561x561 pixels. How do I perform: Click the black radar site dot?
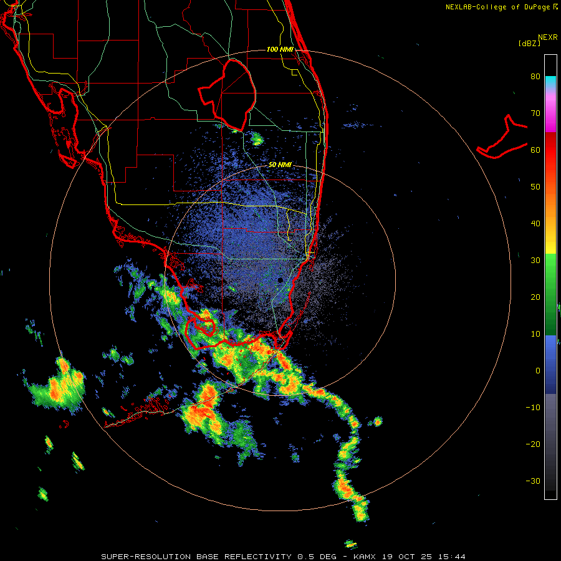coord(280,280)
